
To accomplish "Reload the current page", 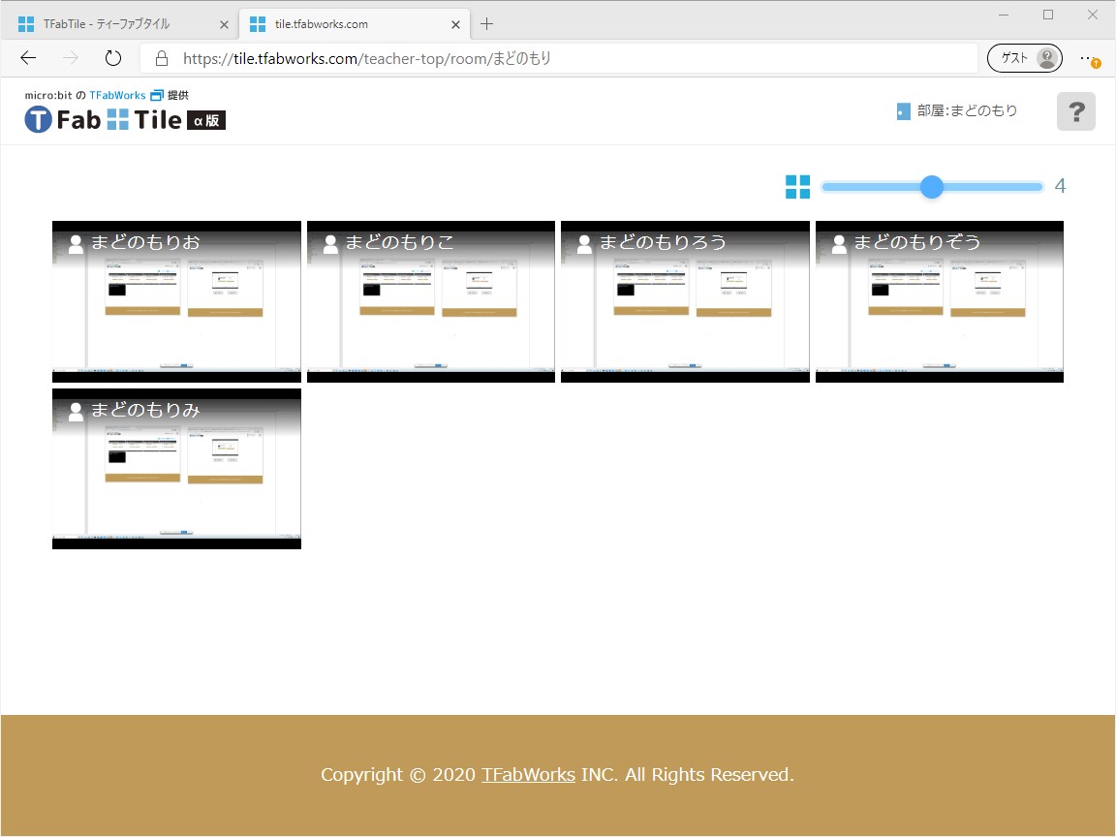I will coord(113,58).
